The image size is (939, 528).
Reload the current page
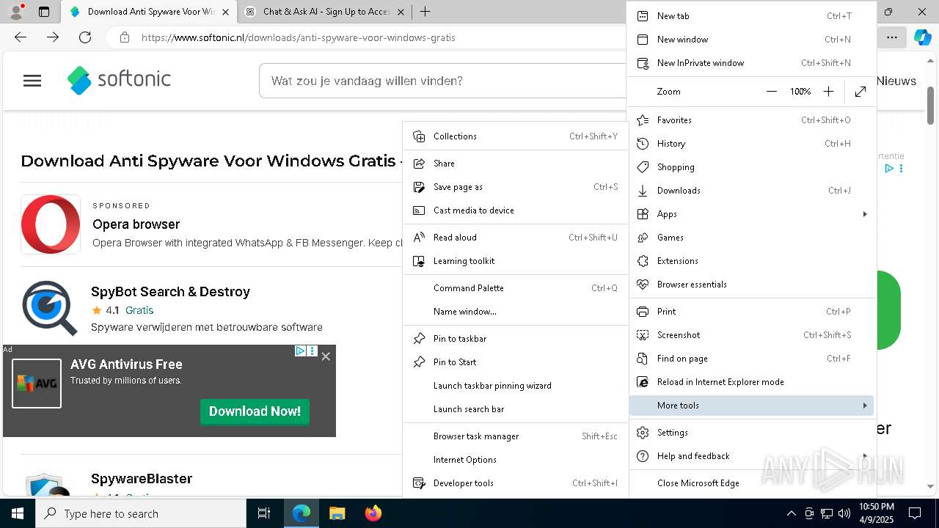pos(85,37)
